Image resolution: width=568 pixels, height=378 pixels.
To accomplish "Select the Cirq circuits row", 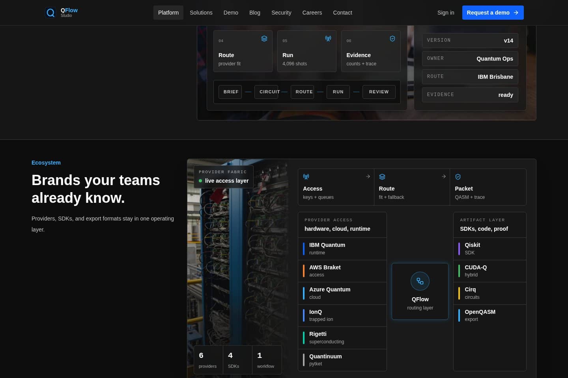I will [490, 293].
